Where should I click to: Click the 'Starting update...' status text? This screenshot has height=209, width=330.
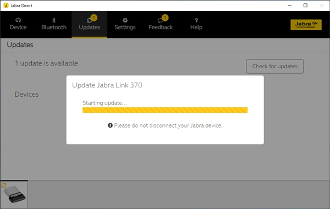[105, 103]
